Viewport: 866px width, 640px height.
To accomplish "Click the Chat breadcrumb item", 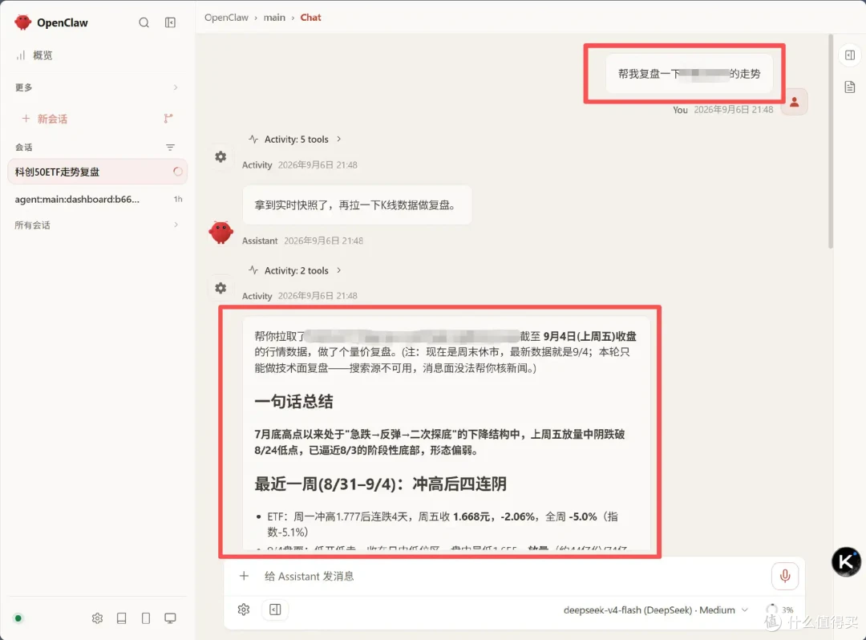I will click(310, 18).
